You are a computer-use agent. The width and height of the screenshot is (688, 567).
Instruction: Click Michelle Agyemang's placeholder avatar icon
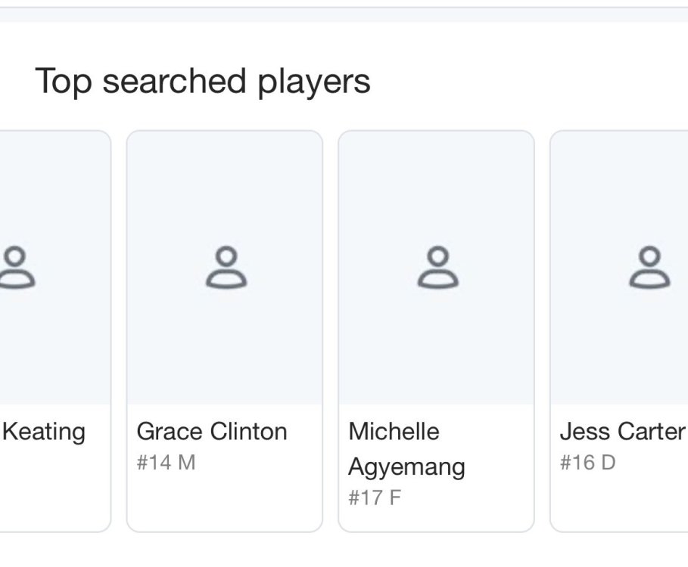tap(437, 268)
